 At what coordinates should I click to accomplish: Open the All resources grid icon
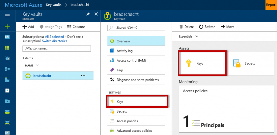[7, 48]
